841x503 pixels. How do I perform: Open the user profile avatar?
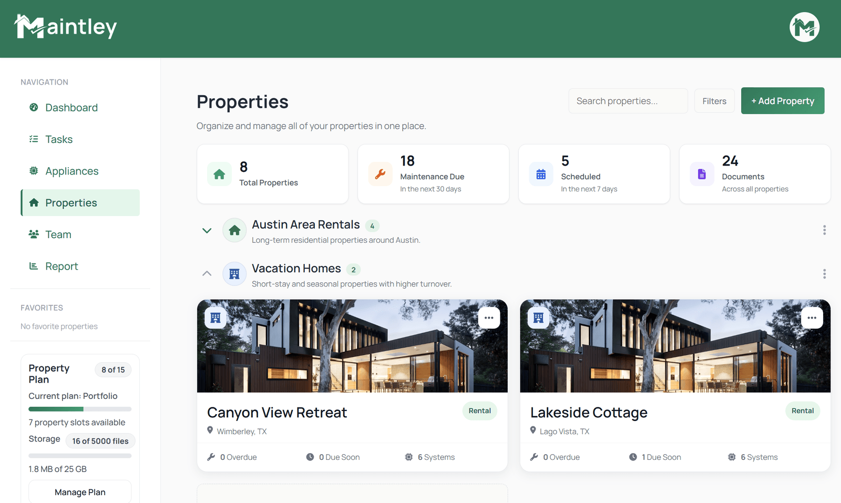click(804, 27)
